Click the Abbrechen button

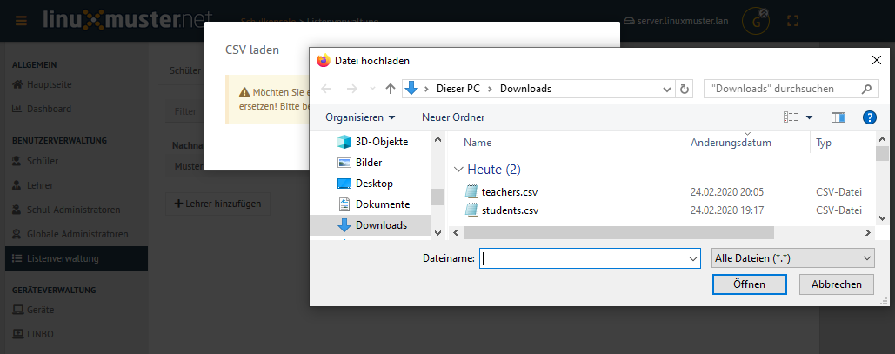pos(836,284)
